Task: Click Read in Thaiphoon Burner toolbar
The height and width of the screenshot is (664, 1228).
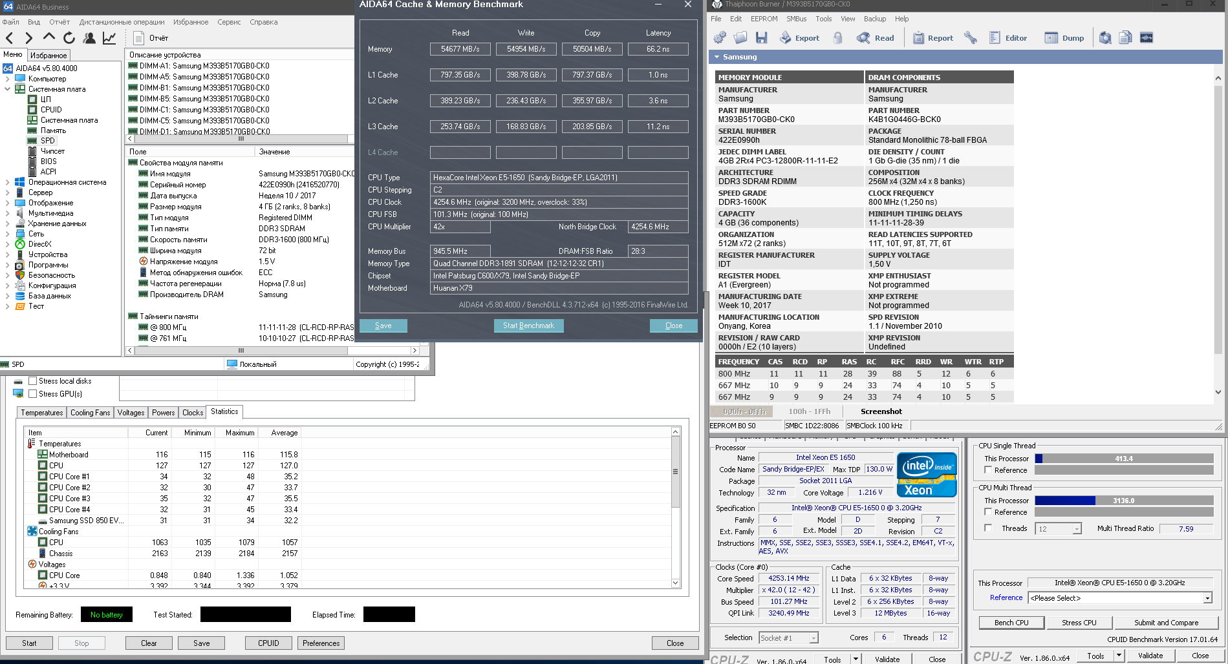Action: point(876,38)
